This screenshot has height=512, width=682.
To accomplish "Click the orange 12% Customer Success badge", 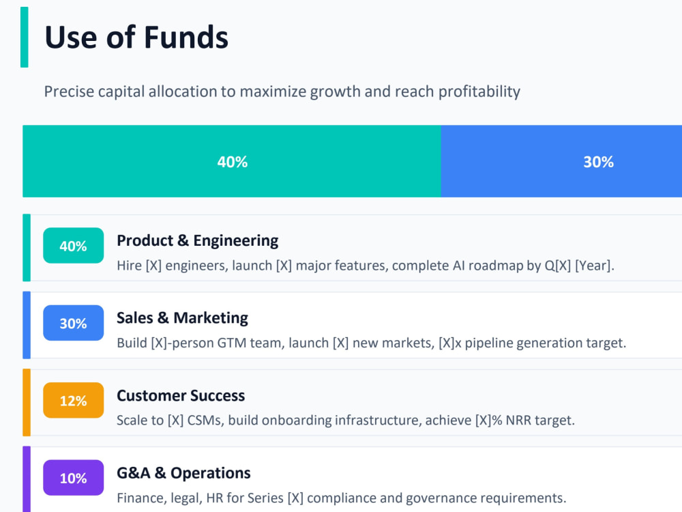I will pyautogui.click(x=73, y=401).
